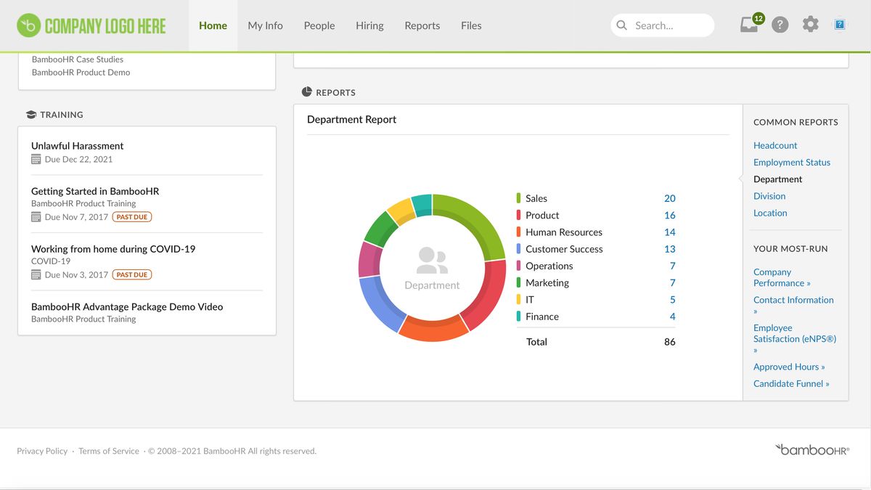Click the graduation cap icon beside TRAINING
Screen dimensions: 871x490
tap(30, 114)
